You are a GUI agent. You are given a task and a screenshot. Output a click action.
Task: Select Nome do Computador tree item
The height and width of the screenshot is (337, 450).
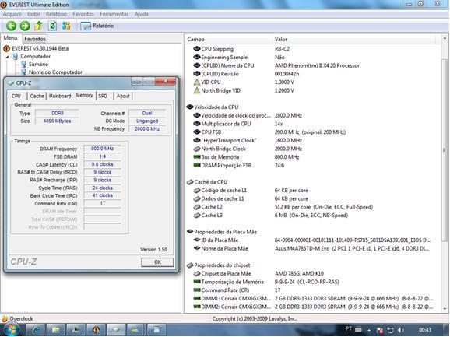(55, 72)
